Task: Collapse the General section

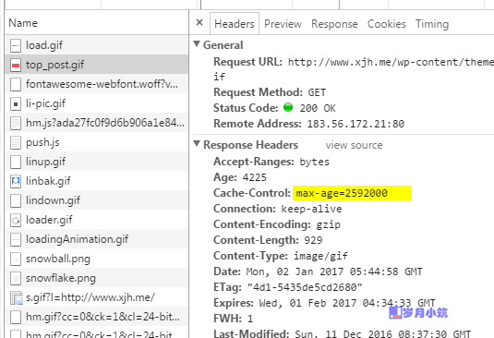Action: tap(197, 43)
